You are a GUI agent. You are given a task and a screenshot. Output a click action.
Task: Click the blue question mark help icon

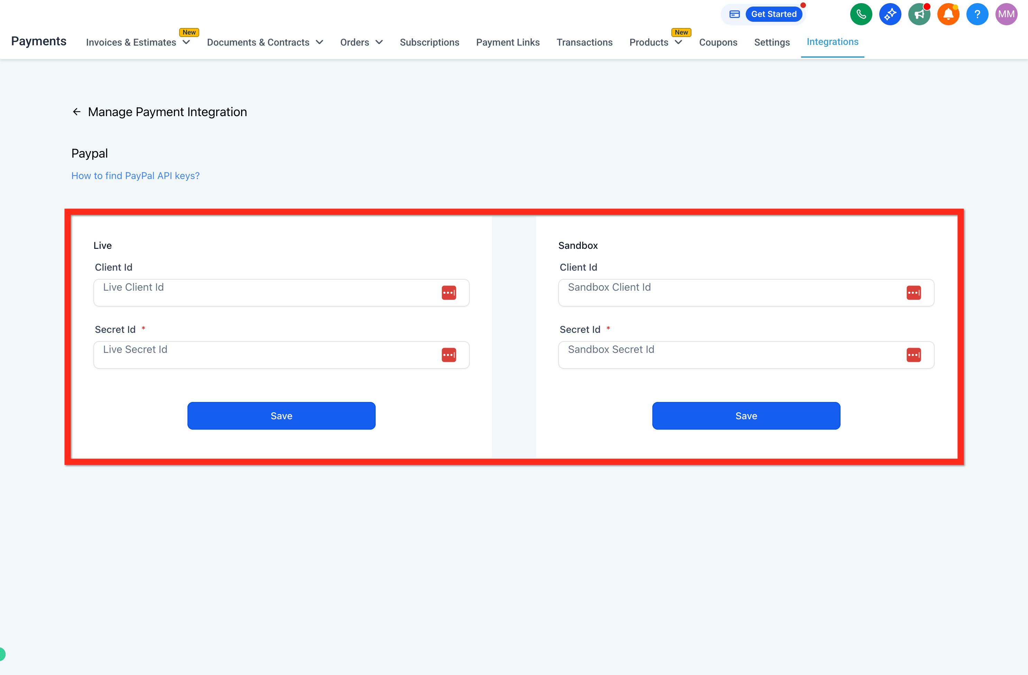click(977, 14)
